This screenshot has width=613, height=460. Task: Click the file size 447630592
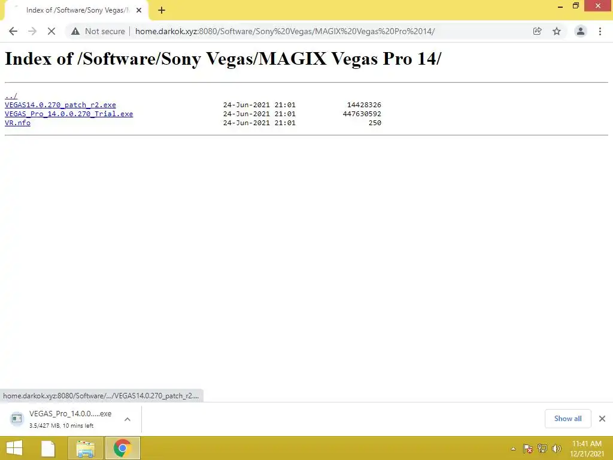(362, 114)
